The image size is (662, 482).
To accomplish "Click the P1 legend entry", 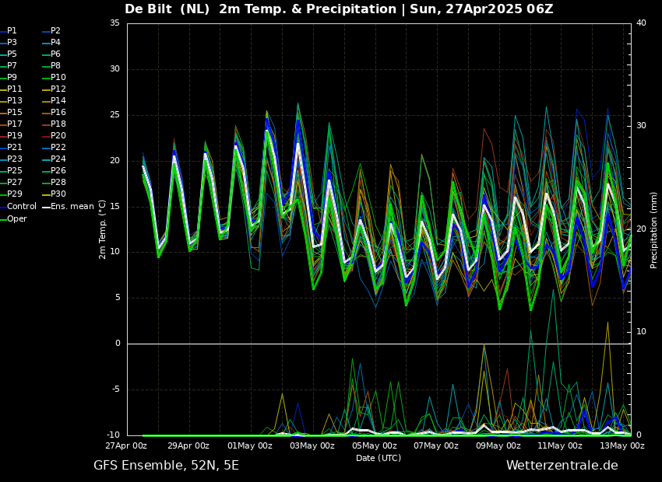I will tap(12, 31).
